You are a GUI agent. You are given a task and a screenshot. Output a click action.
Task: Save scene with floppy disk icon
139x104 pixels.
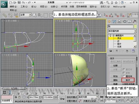click(x=19, y=3)
